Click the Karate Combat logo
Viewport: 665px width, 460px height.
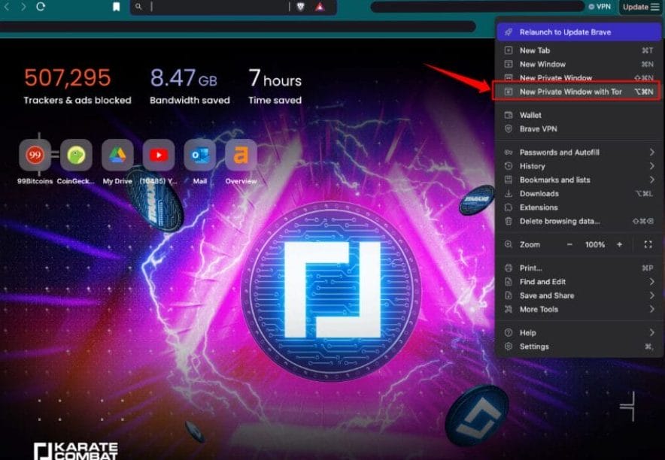[x=76, y=451]
